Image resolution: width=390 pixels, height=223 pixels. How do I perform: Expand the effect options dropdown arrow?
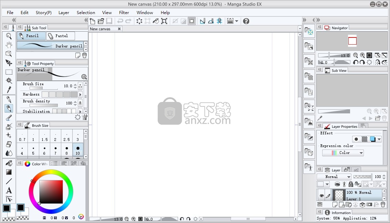(379, 139)
